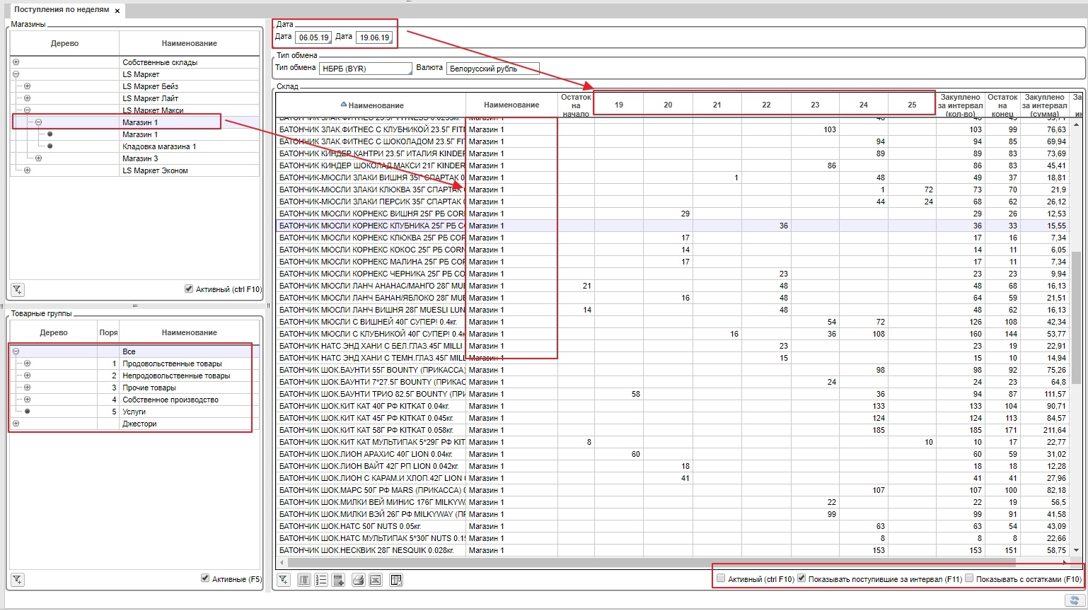Click the start date field 06.05.19

point(313,37)
